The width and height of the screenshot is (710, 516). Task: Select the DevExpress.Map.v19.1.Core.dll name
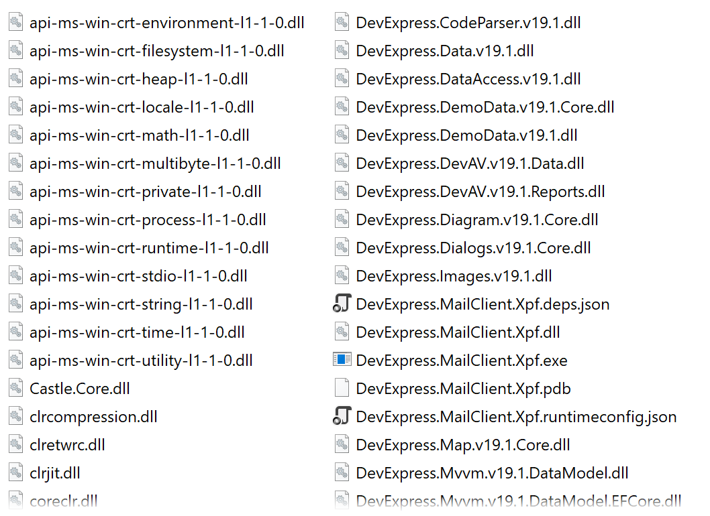click(x=463, y=445)
